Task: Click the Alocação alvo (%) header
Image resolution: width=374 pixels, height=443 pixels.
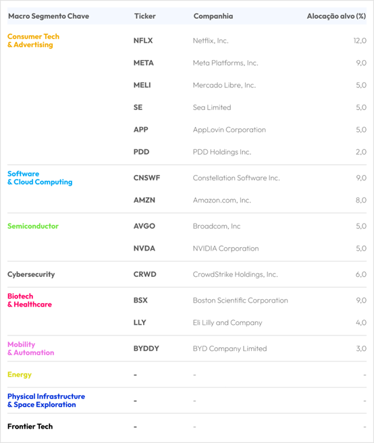Action: (336, 16)
